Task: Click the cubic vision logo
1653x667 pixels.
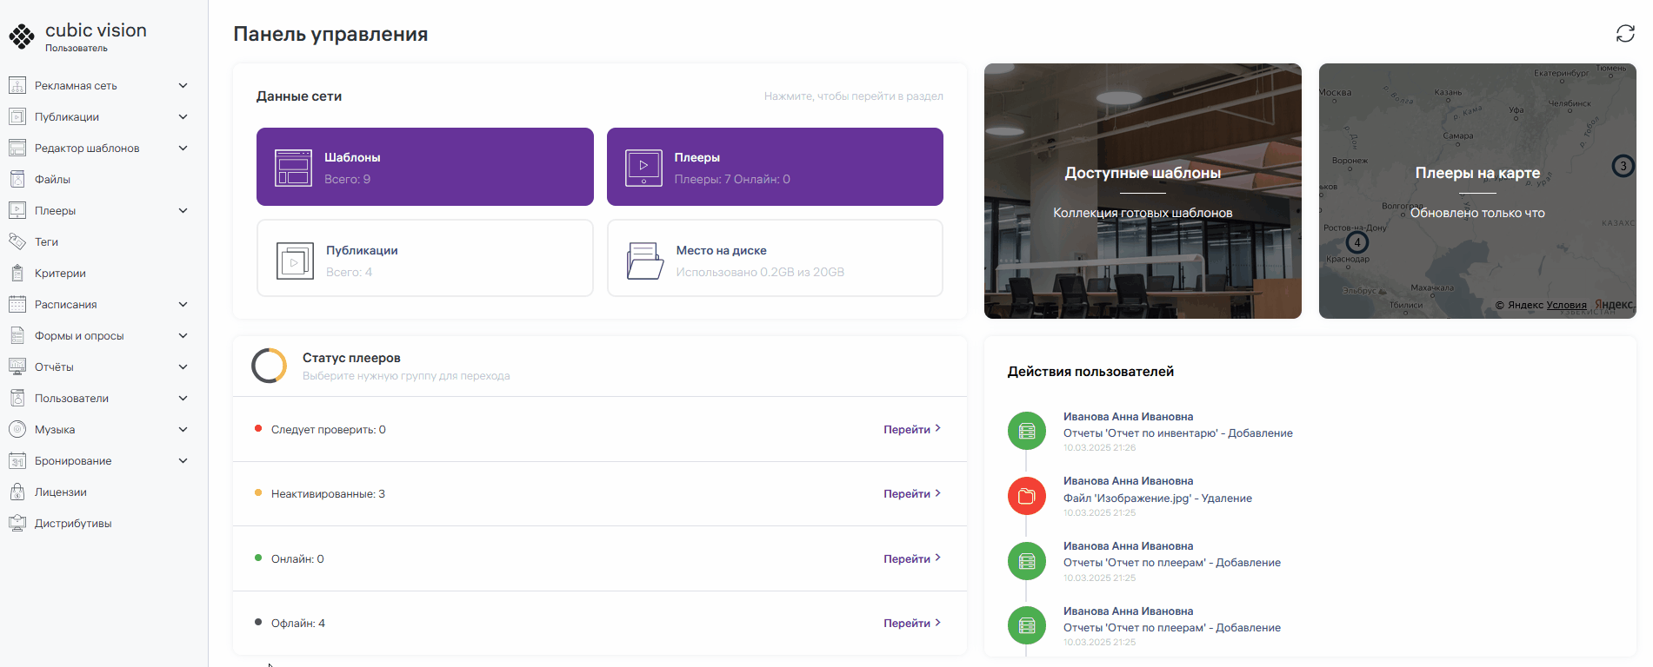Action: [22, 36]
